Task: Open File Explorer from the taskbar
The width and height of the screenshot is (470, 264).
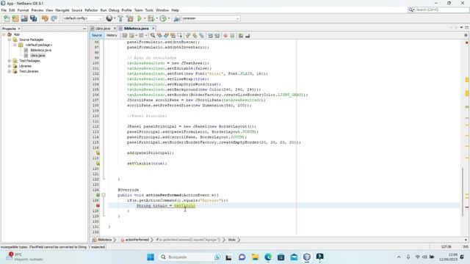Action: click(255, 257)
